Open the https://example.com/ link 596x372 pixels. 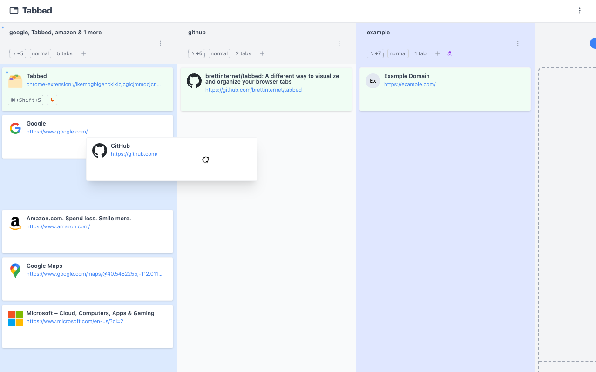[x=410, y=84]
